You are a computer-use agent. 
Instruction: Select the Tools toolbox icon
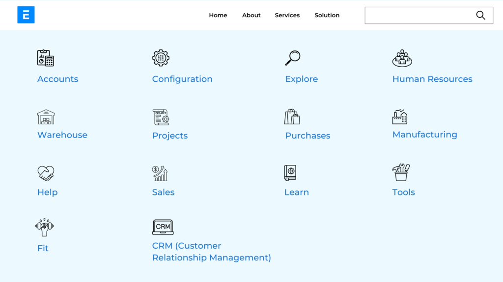pos(401,173)
